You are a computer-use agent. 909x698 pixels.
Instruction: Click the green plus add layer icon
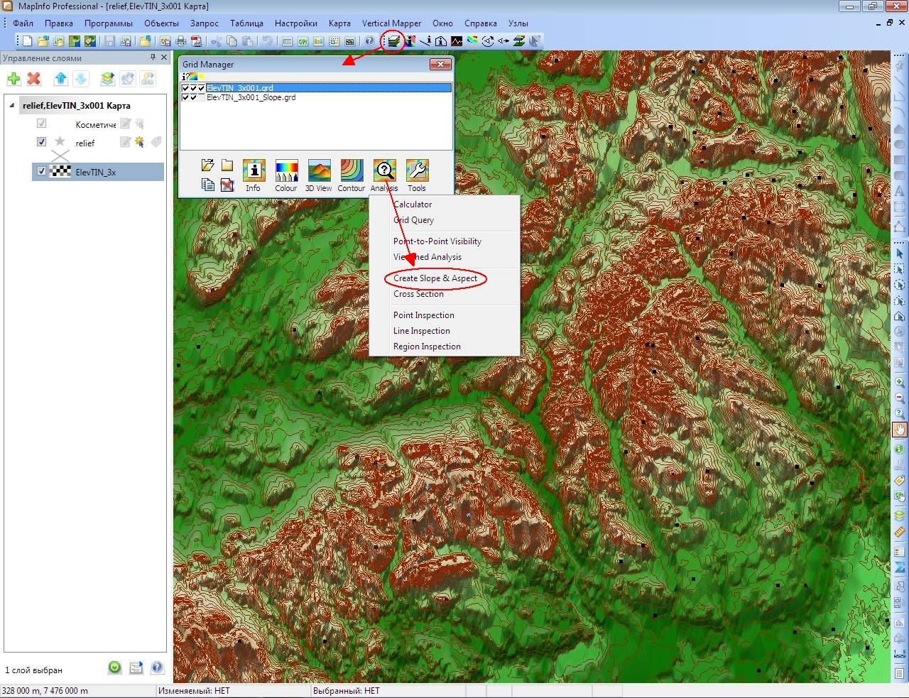pos(13,79)
